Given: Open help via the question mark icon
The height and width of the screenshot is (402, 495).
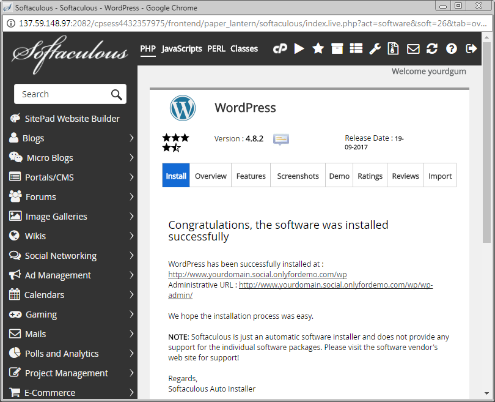Looking at the screenshot, I should 452,49.
